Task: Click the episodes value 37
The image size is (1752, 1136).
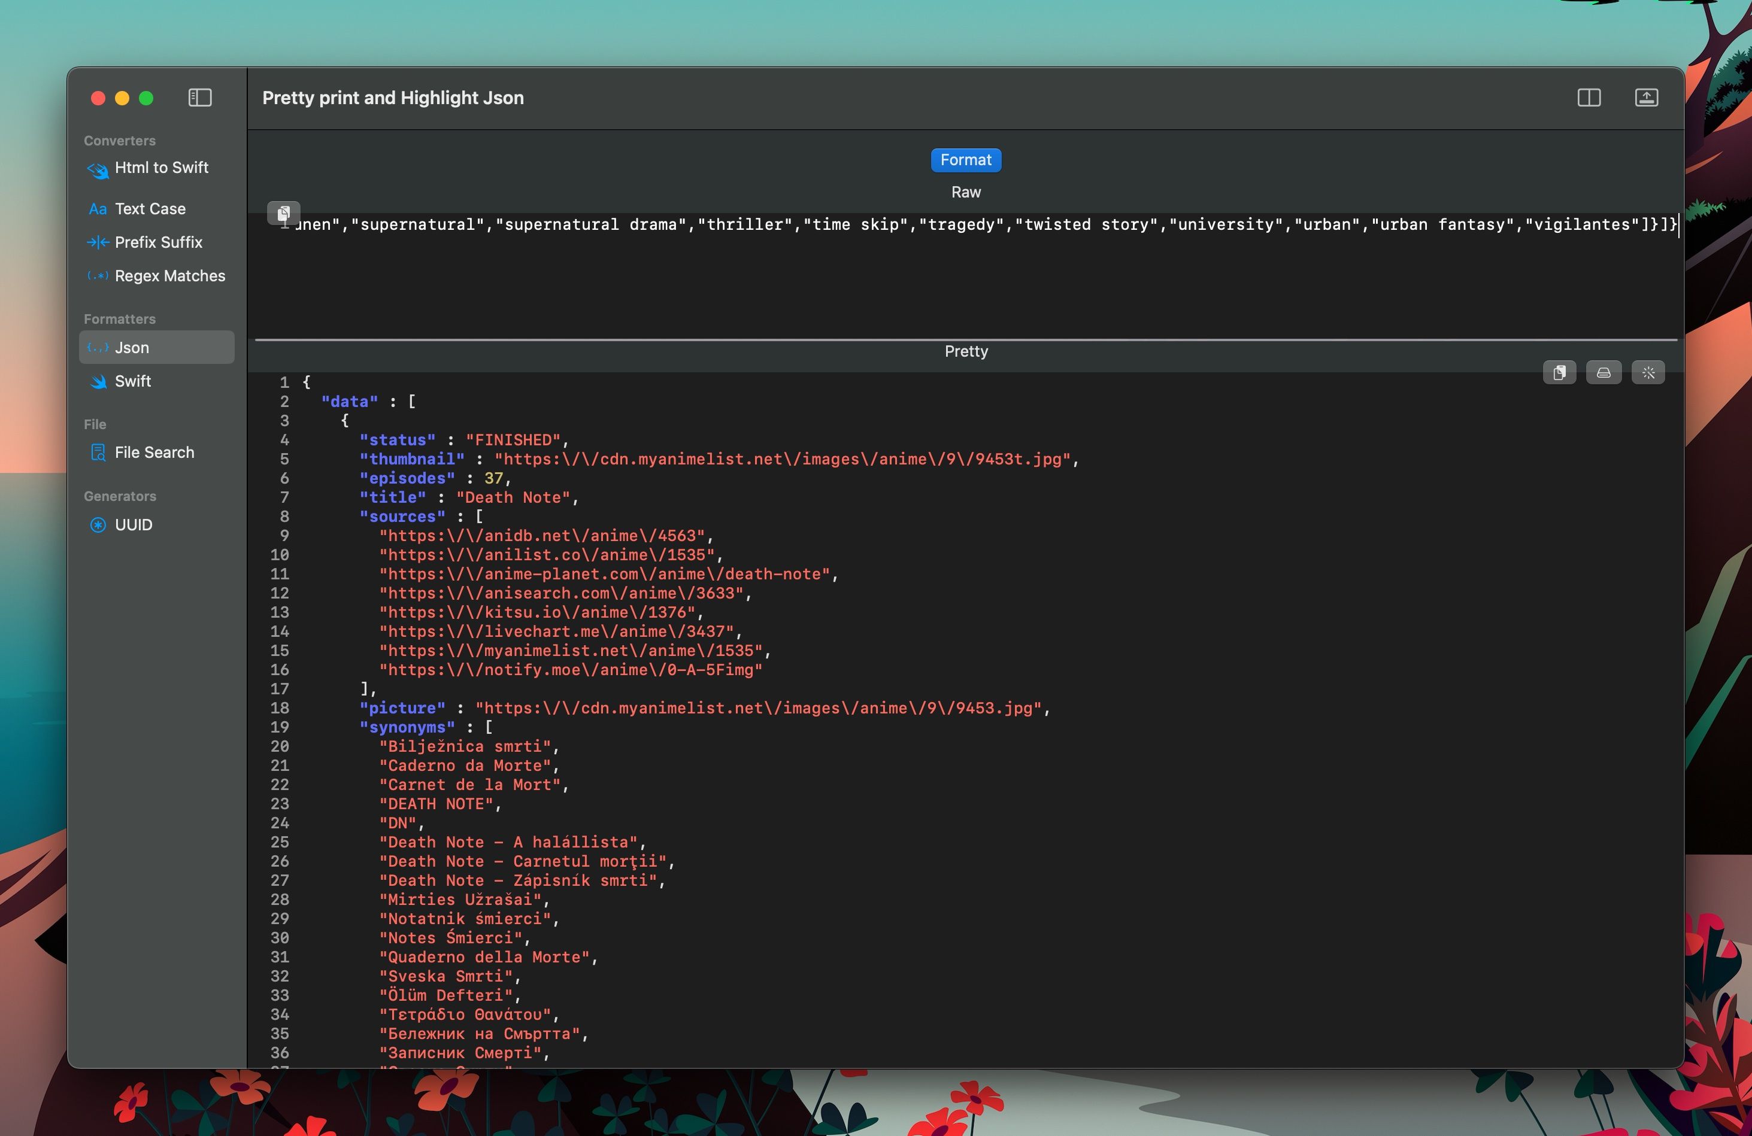Action: (493, 478)
